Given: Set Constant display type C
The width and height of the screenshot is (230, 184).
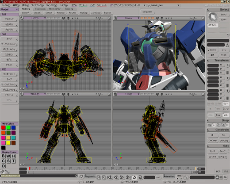Looking at the screenshot, I should click(x=4, y=161).
